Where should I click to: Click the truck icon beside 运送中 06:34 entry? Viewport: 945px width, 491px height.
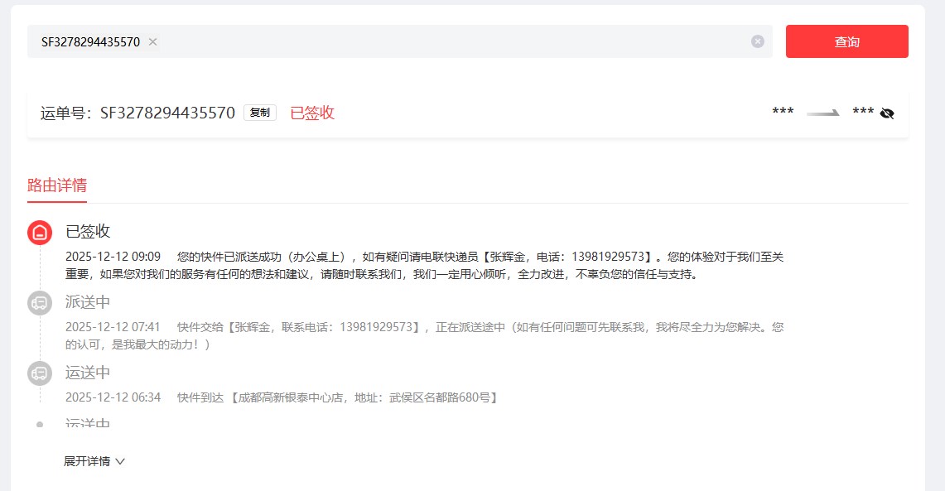coord(40,373)
